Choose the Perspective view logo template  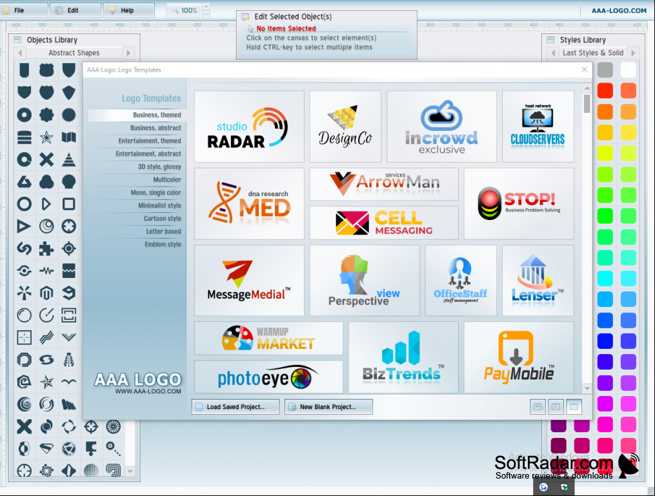tap(365, 281)
